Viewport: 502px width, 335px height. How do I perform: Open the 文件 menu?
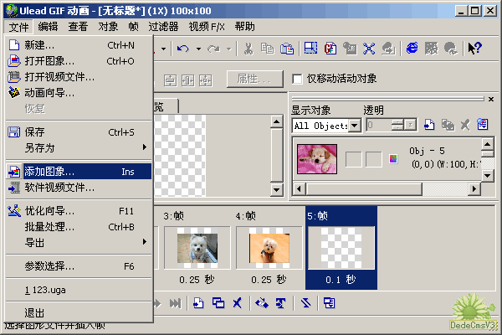coord(18,27)
